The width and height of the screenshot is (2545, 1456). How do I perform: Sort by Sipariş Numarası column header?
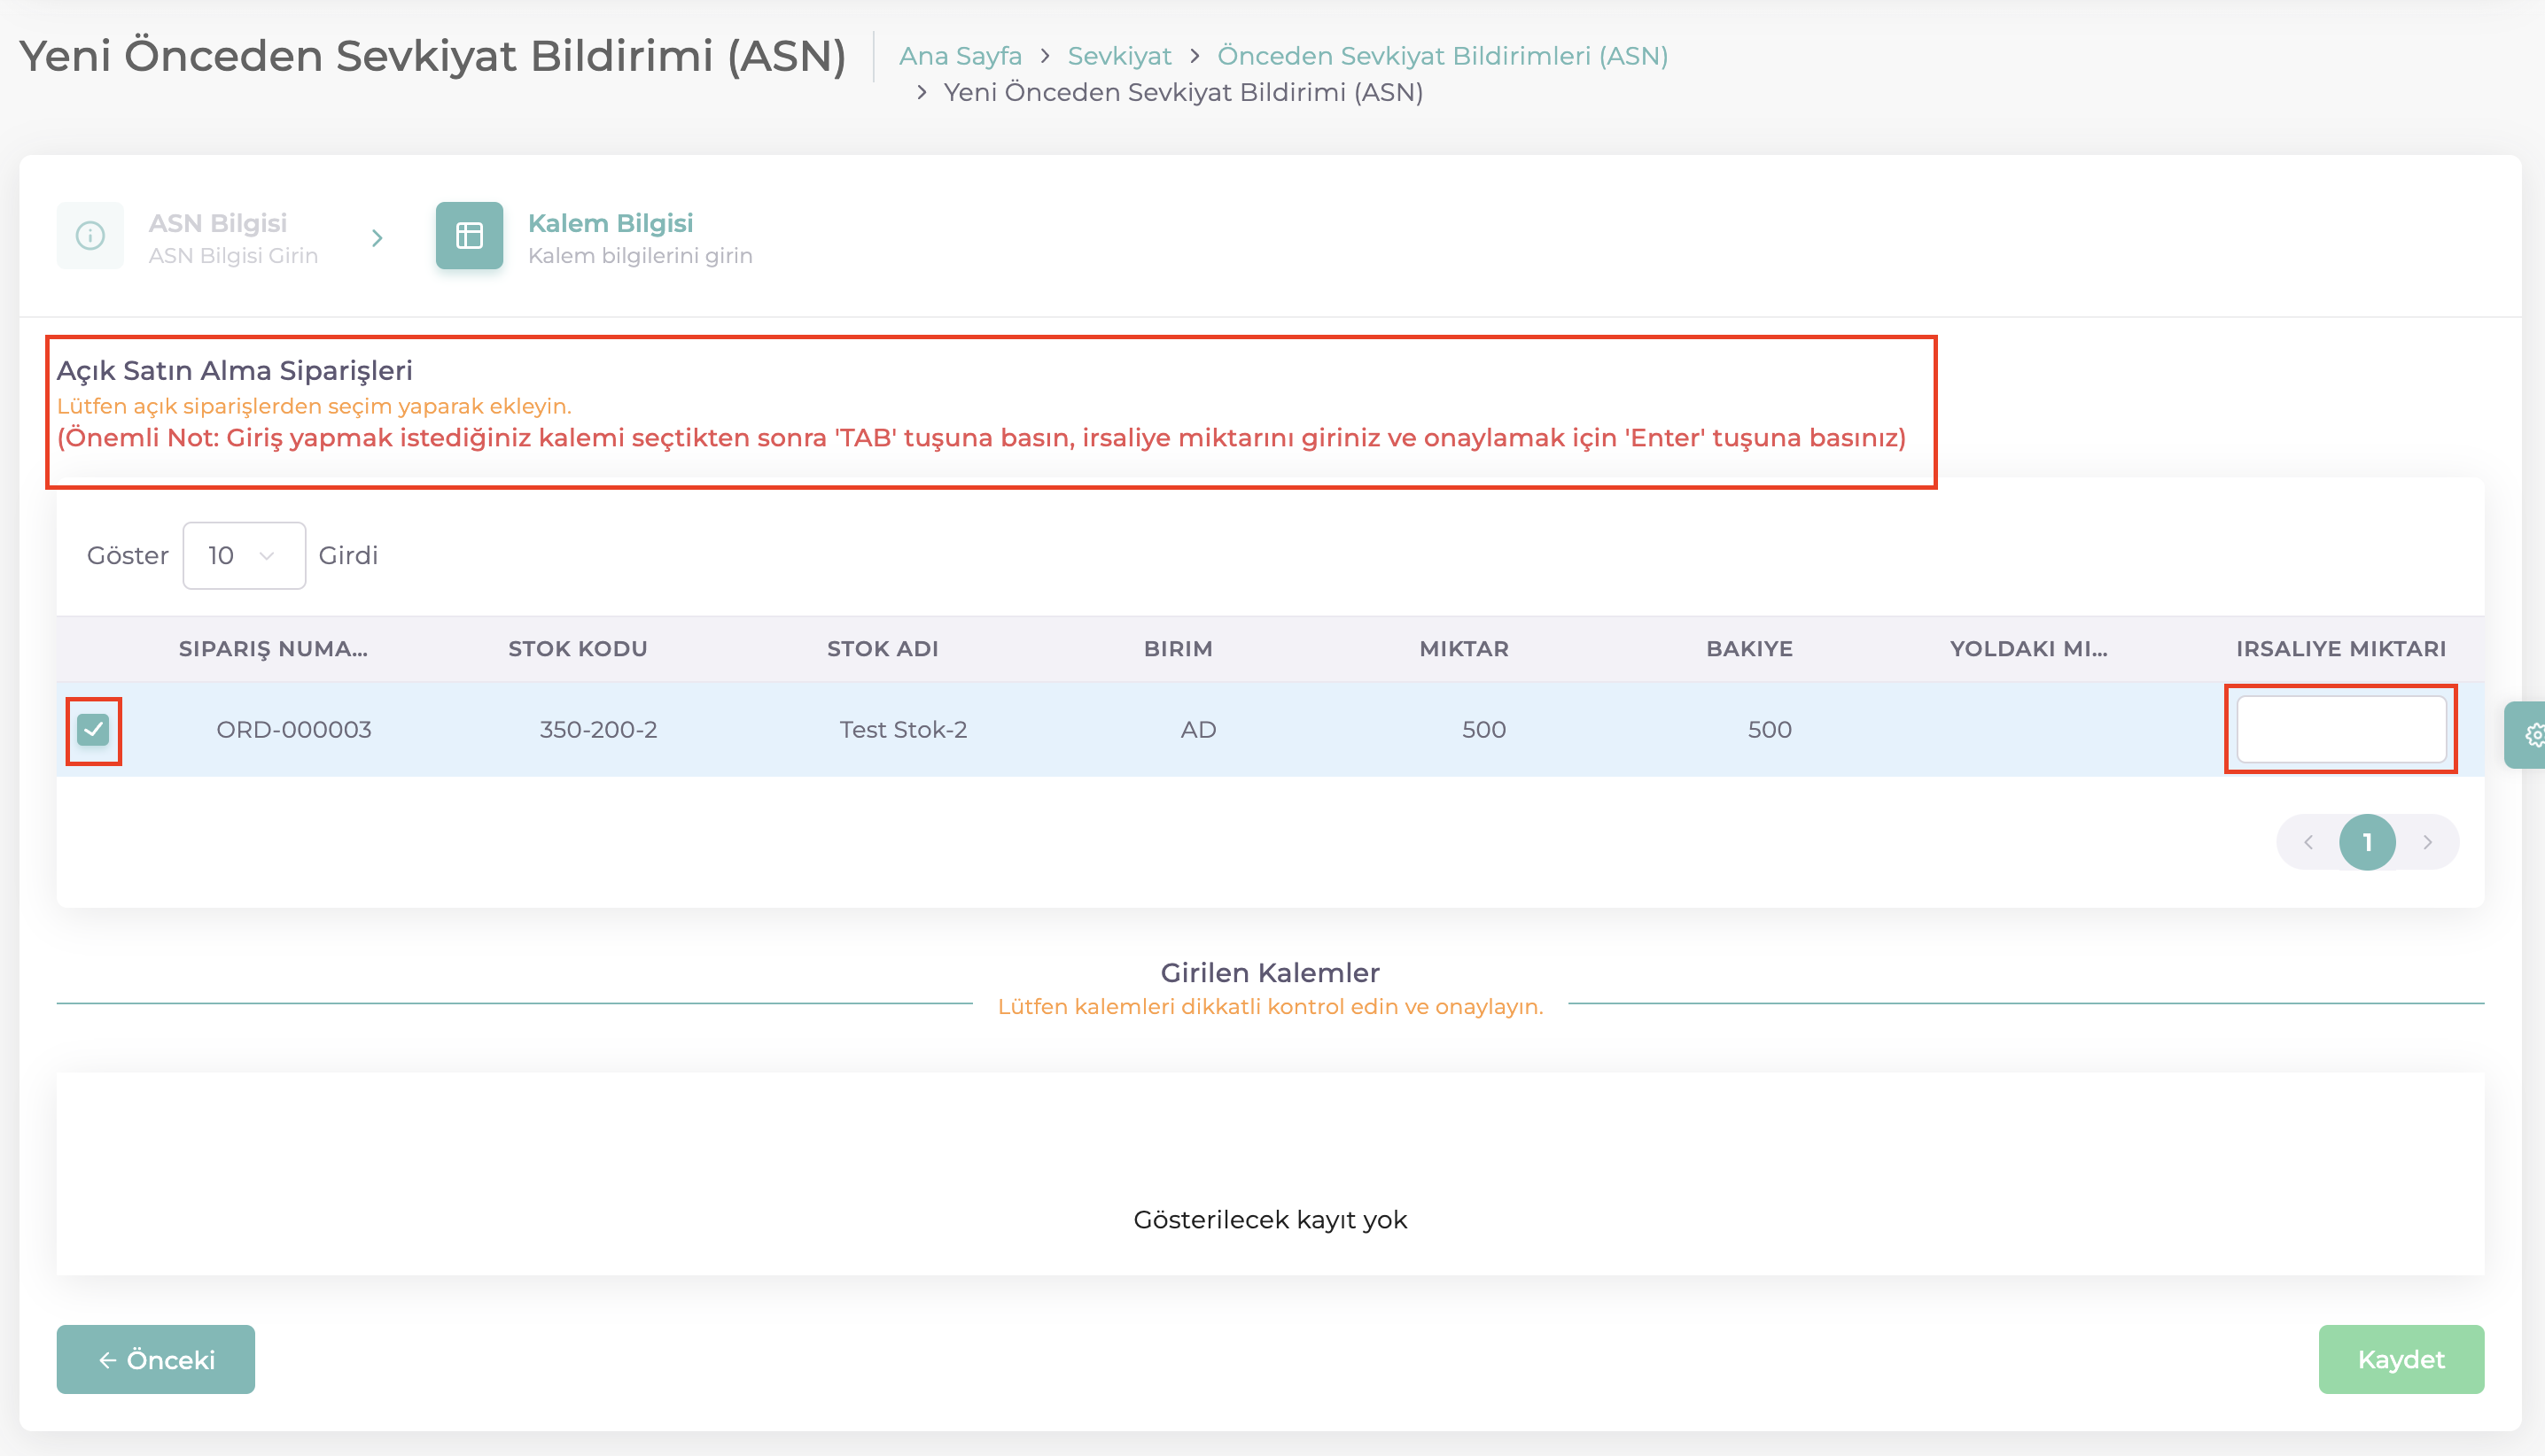[x=273, y=649]
